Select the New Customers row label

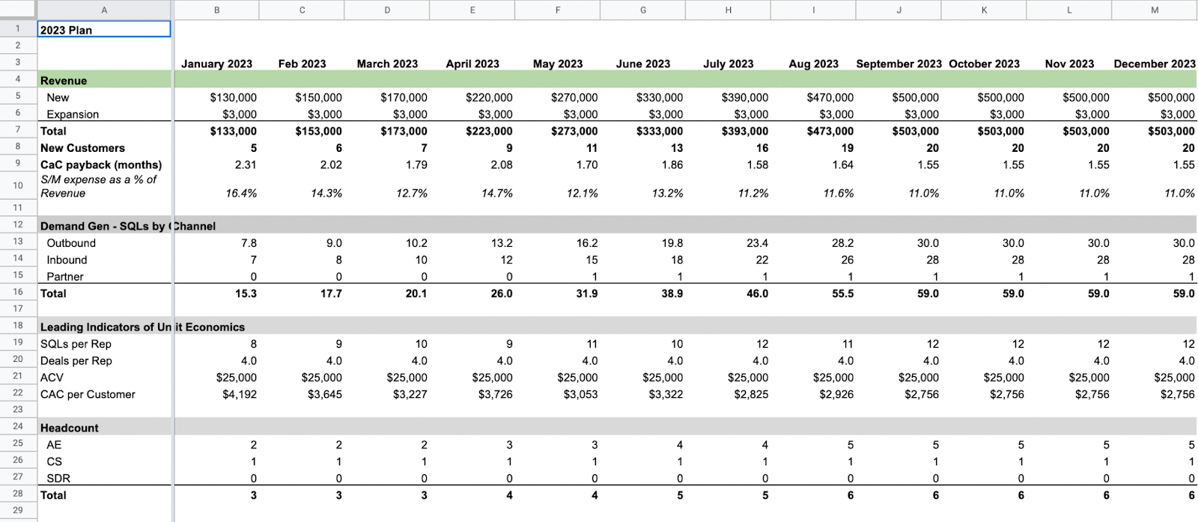pyautogui.click(x=82, y=148)
